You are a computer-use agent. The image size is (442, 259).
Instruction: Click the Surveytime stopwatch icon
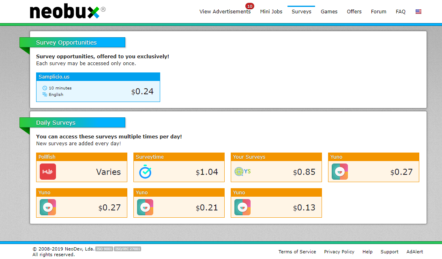(145, 172)
